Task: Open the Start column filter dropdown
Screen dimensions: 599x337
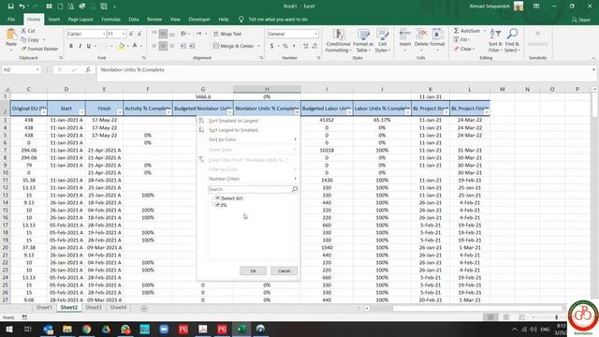Action: [x=81, y=112]
